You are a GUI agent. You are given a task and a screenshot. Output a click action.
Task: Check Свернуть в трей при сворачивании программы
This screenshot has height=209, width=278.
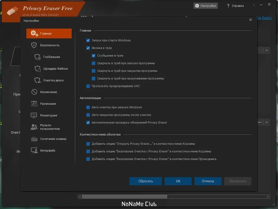(x=94, y=78)
